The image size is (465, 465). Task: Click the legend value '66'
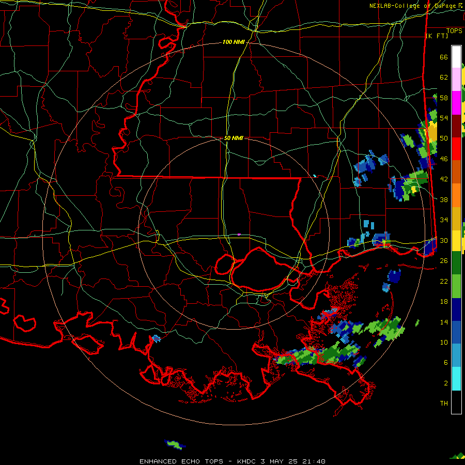click(444, 57)
